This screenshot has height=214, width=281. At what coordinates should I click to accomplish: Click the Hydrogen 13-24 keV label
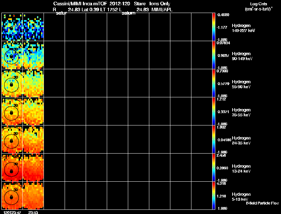tap(241, 169)
